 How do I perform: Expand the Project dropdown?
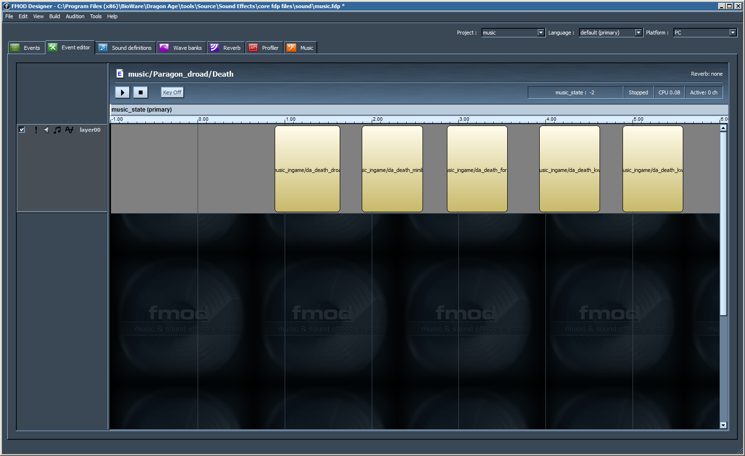[x=541, y=33]
